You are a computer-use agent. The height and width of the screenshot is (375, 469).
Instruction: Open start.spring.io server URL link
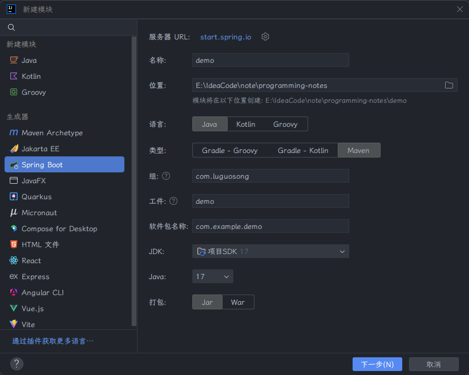[225, 37]
